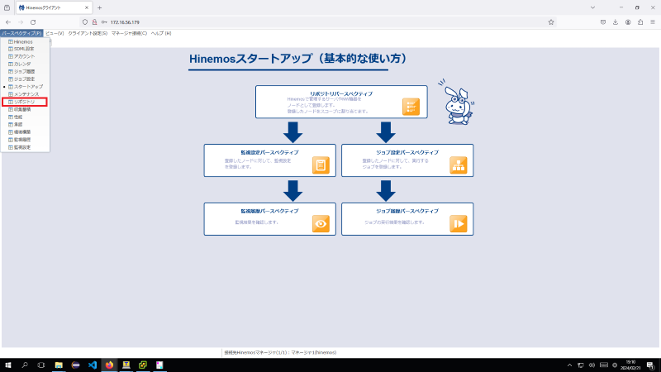Click the 接続先Hinemosマネージャ status bar text
Screen dimensions: 661x372
pyautogui.click(x=280, y=353)
